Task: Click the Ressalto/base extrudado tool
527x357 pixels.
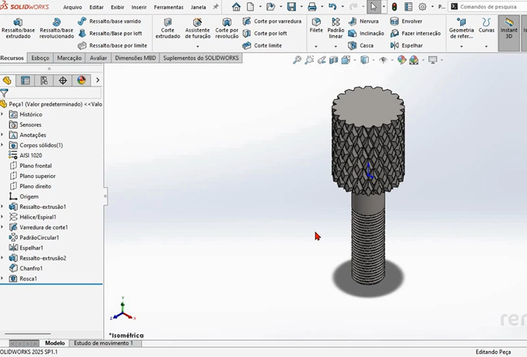Action: tap(18, 28)
